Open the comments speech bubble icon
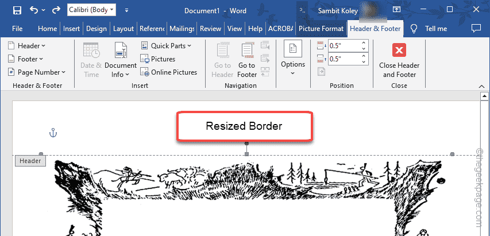This screenshot has height=236, width=490. pyautogui.click(x=476, y=28)
